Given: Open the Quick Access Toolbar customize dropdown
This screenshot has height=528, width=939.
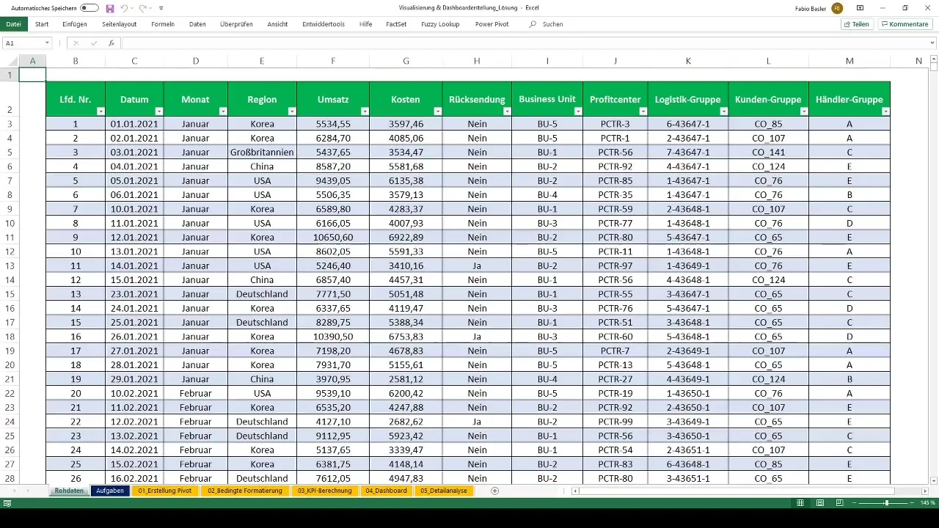Looking at the screenshot, I should pos(161,8).
